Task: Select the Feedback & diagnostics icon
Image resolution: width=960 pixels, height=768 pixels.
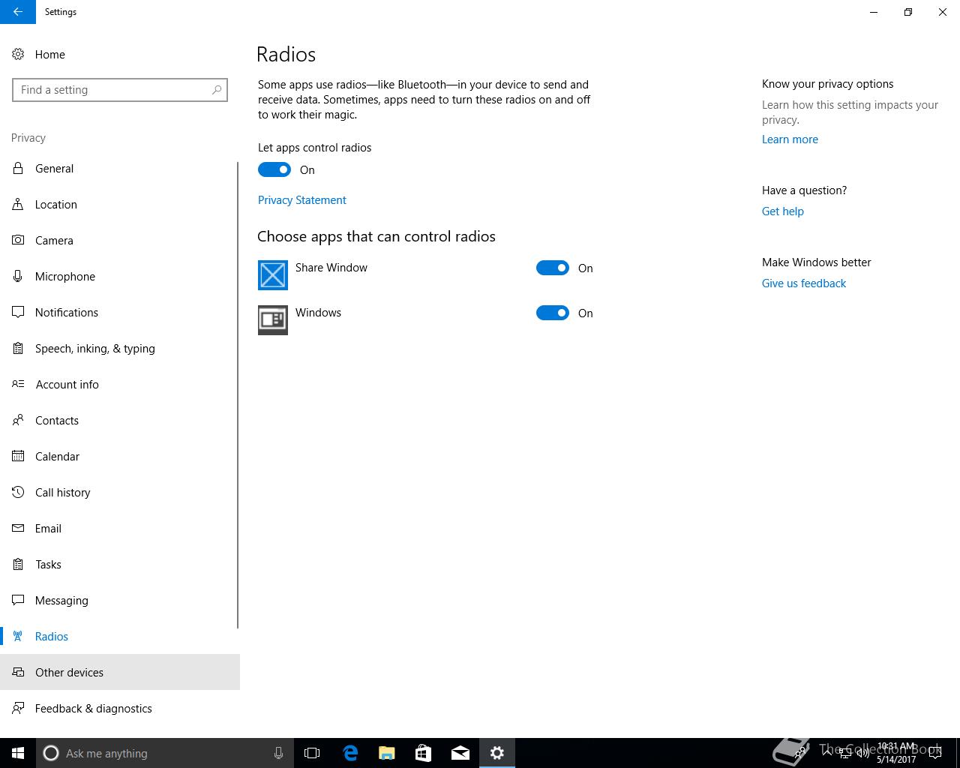Action: click(x=18, y=709)
